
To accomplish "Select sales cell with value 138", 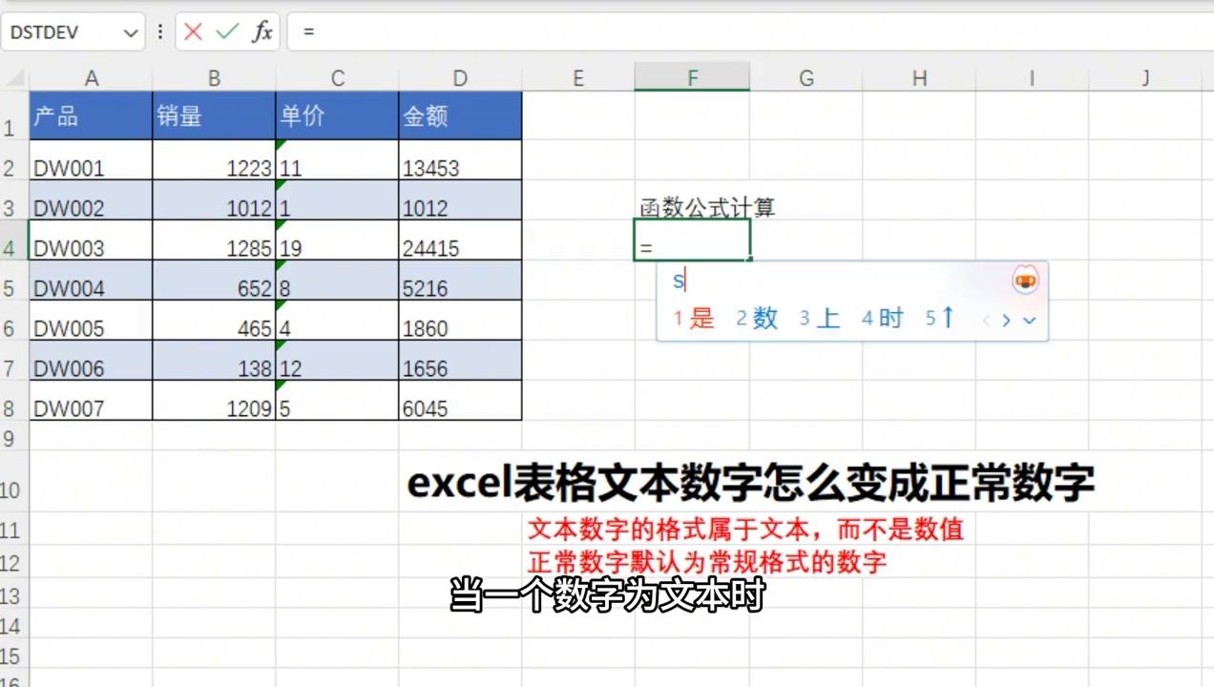I will 214,361.
